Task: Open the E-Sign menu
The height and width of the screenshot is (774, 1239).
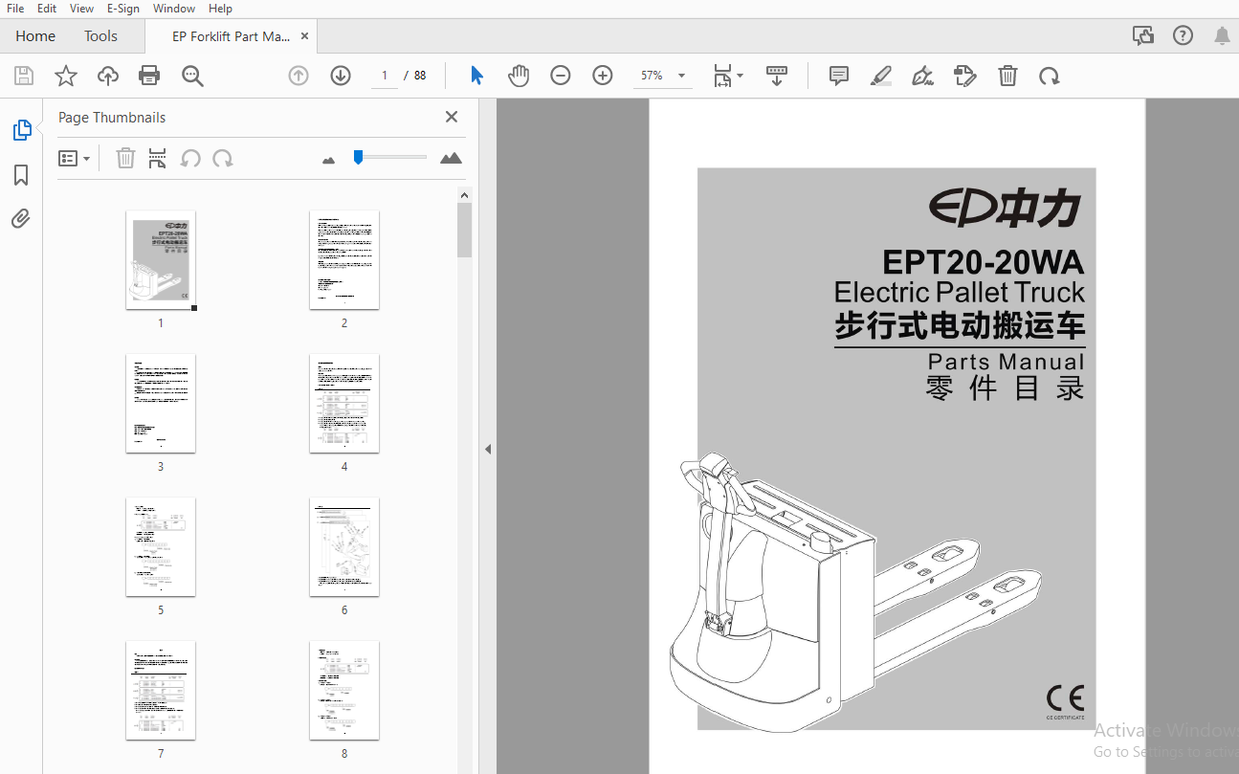Action: pyautogui.click(x=123, y=9)
